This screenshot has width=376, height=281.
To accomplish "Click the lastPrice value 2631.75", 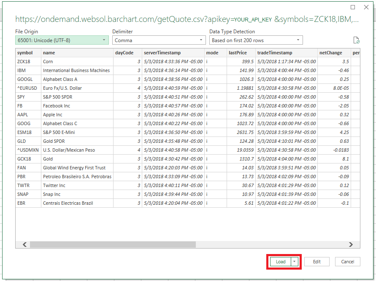I will [241, 132].
